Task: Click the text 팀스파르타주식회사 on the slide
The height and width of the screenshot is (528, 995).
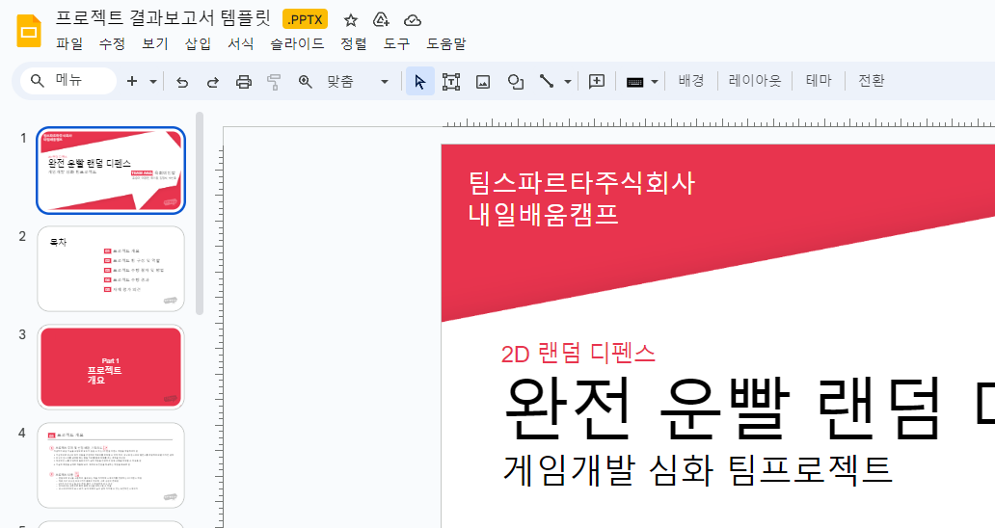Action: click(582, 182)
